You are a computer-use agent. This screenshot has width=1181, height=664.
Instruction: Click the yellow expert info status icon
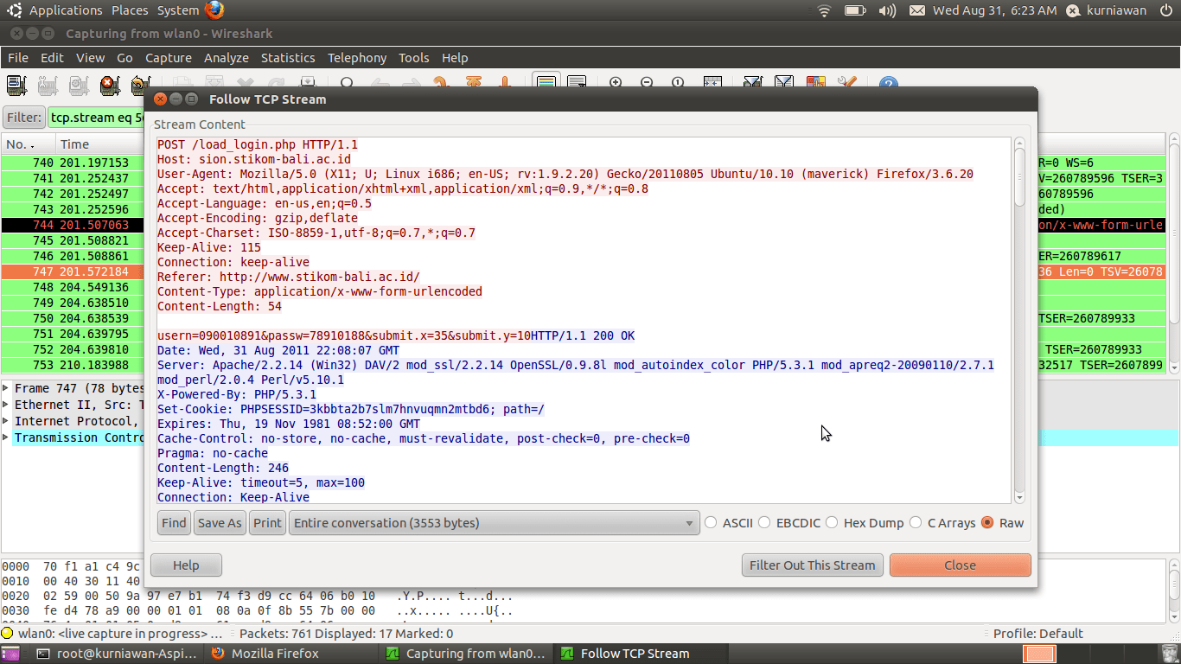click(x=8, y=634)
